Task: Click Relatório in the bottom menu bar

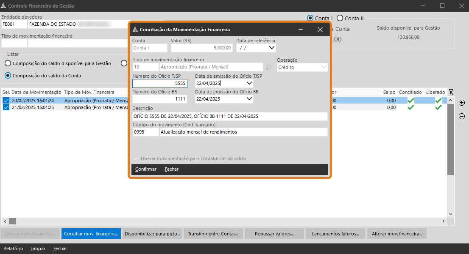Action: 13,249
